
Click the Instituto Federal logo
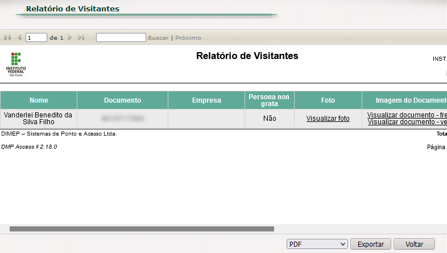[16, 64]
